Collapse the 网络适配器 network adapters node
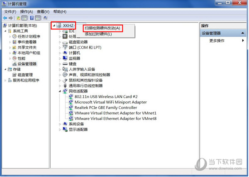Image resolution: width=249 pixels, height=177 pixels. [60, 91]
